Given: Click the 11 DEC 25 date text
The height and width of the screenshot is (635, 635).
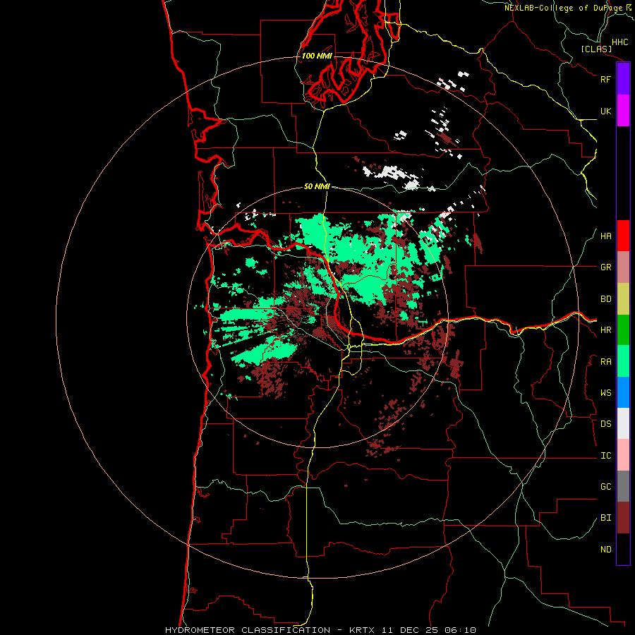Looking at the screenshot, I should (x=410, y=630).
